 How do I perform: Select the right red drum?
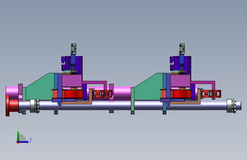(x=182, y=94)
